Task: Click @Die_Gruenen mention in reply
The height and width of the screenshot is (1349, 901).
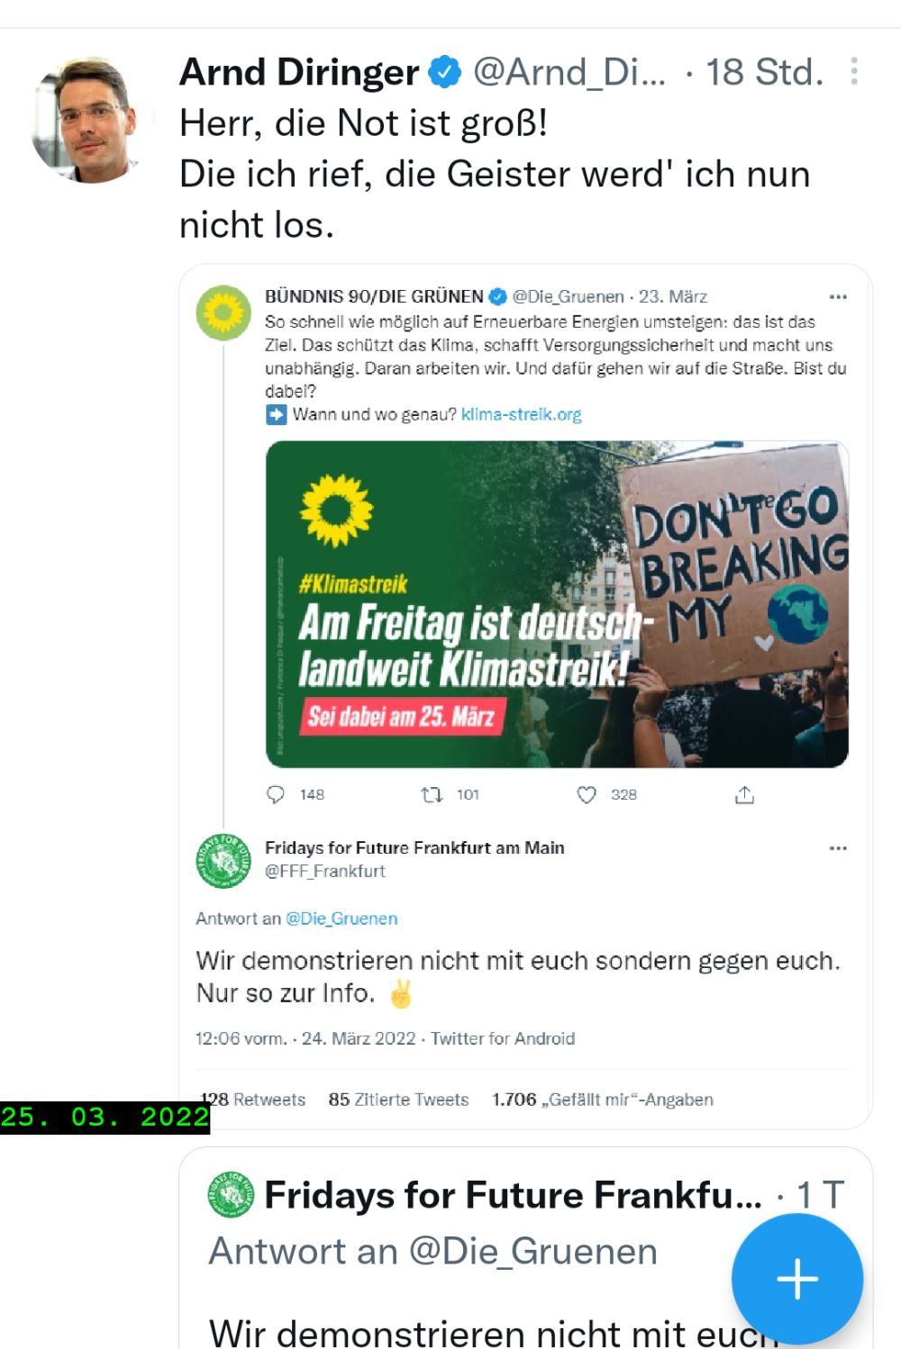Action: [341, 919]
